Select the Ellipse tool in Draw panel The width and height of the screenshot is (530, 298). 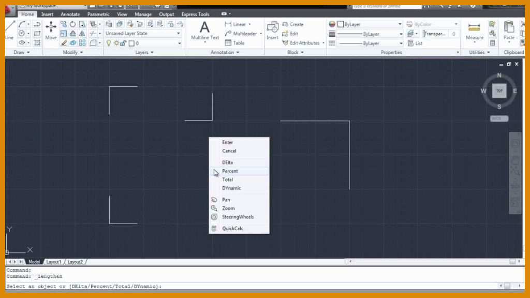22,42
